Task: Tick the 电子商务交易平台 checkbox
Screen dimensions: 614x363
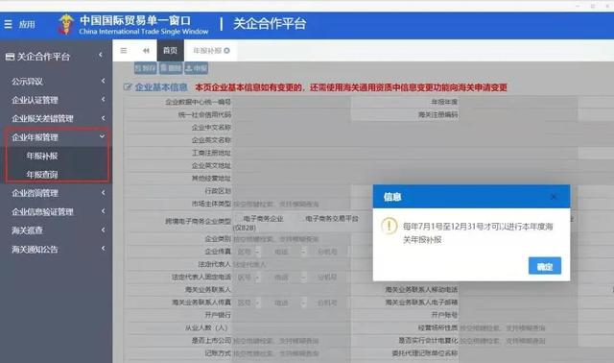Action: (300, 219)
